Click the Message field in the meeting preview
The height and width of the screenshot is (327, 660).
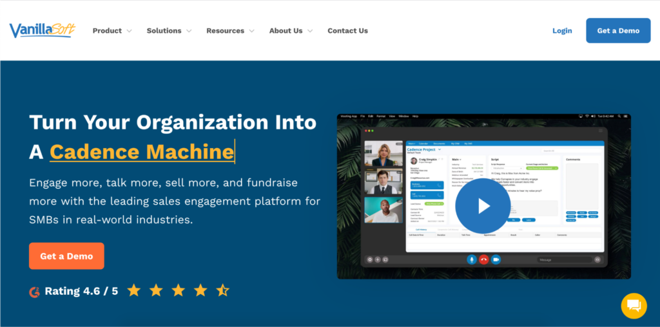click(x=564, y=259)
